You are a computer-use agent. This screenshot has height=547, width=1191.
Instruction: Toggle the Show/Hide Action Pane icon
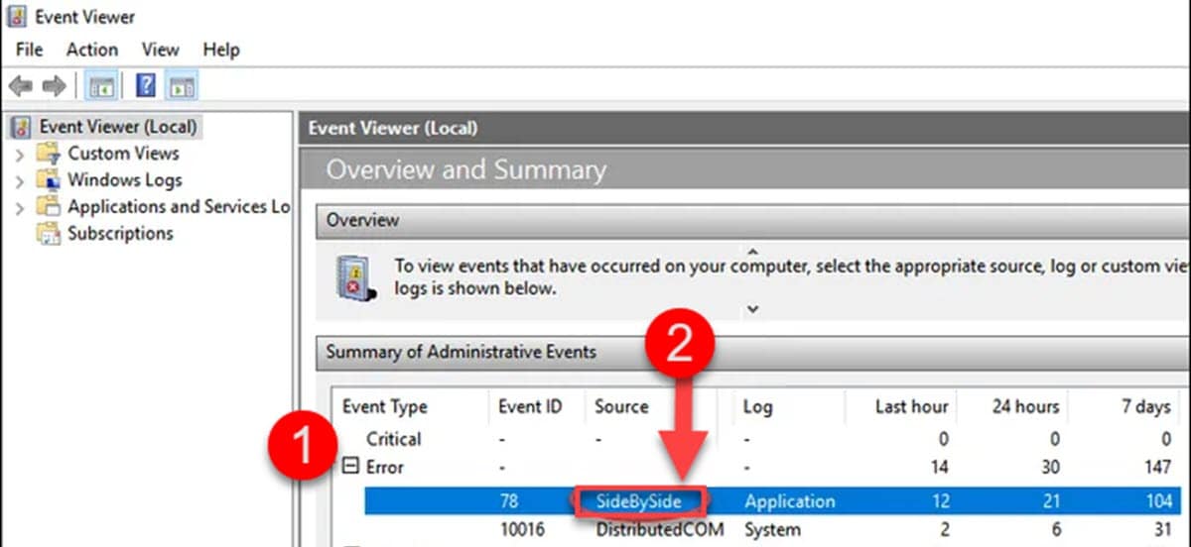pos(181,86)
